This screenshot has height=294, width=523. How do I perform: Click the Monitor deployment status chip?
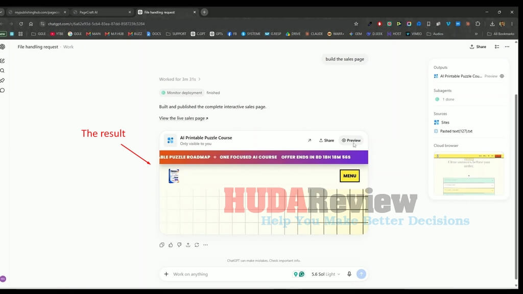pos(182,93)
